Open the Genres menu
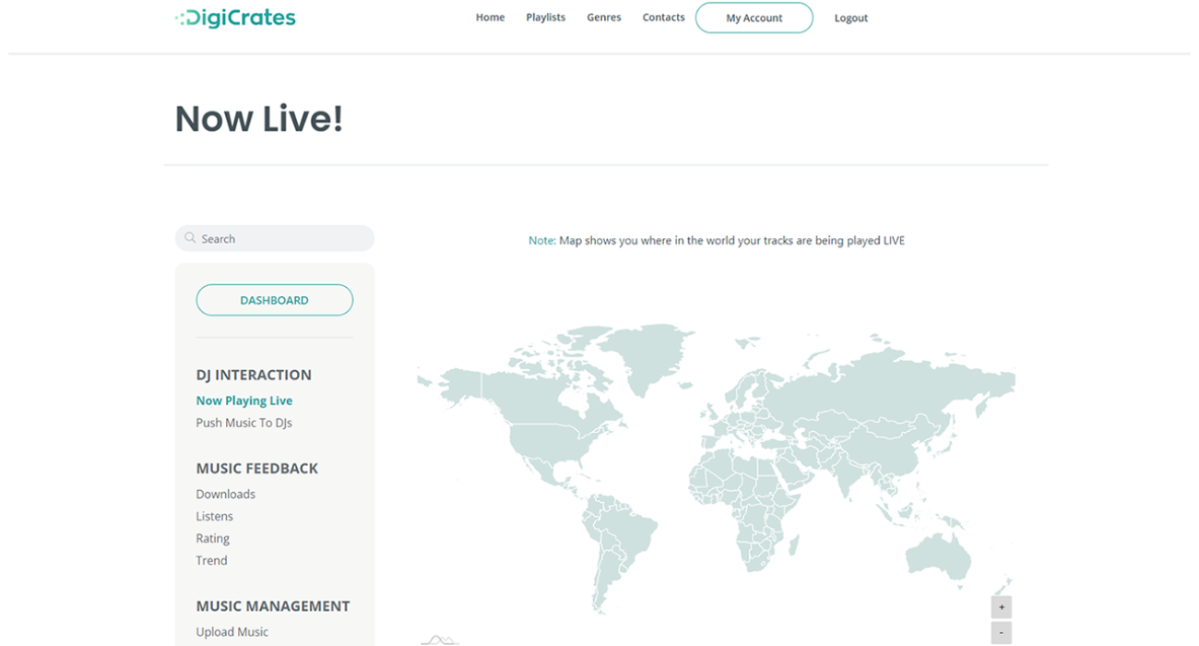The height and width of the screenshot is (646, 1199). coord(603,18)
